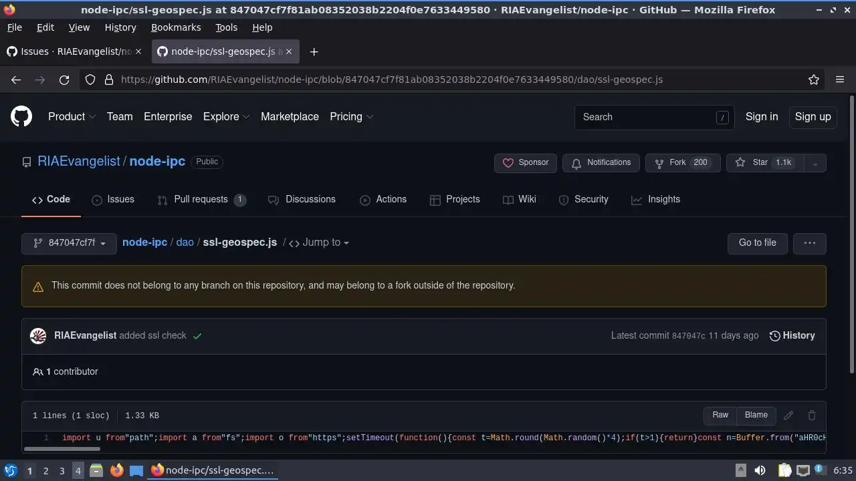The image size is (856, 481).
Task: Open the Star list dropdown arrow
Action: (x=815, y=163)
